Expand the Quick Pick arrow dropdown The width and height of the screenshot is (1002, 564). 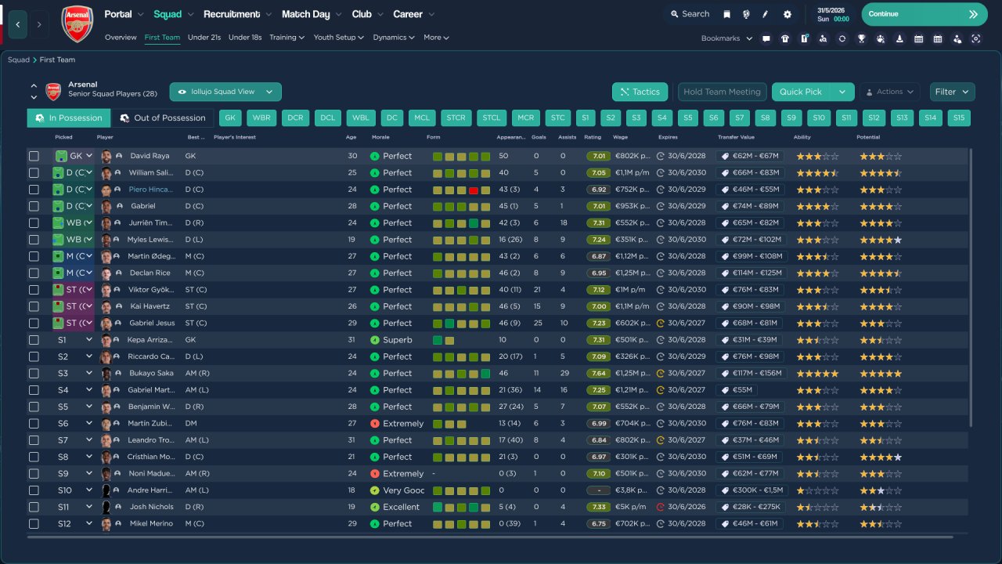842,92
